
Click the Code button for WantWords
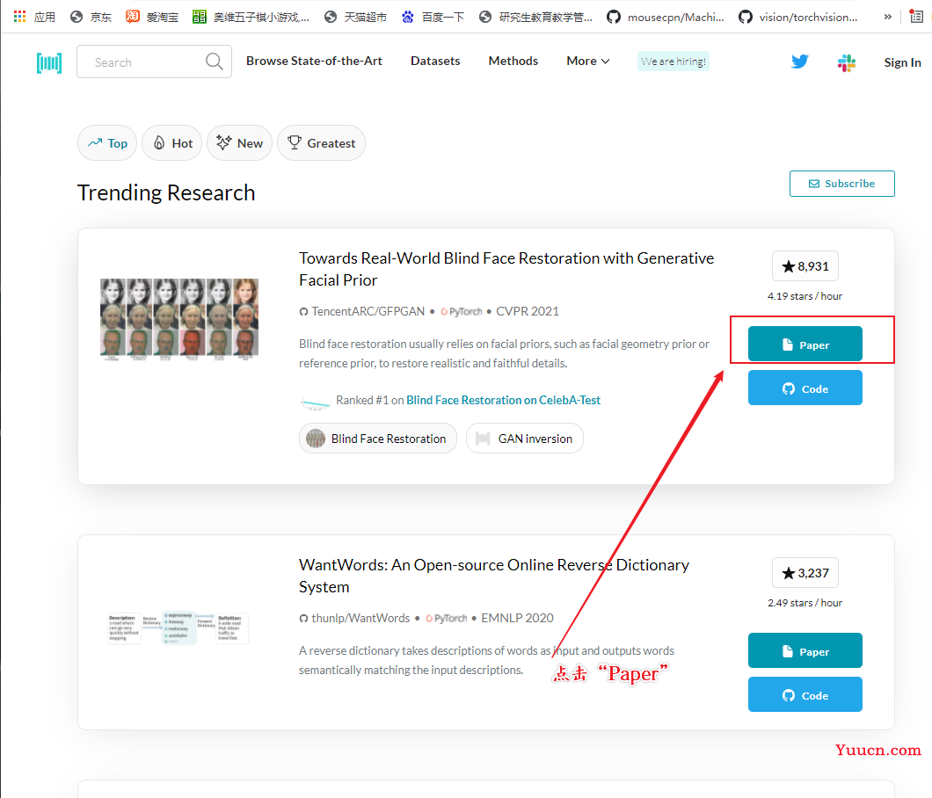coord(805,694)
